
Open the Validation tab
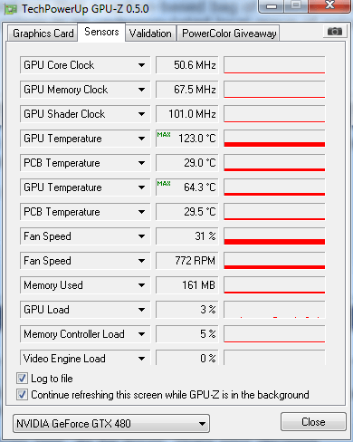pyautogui.click(x=150, y=34)
